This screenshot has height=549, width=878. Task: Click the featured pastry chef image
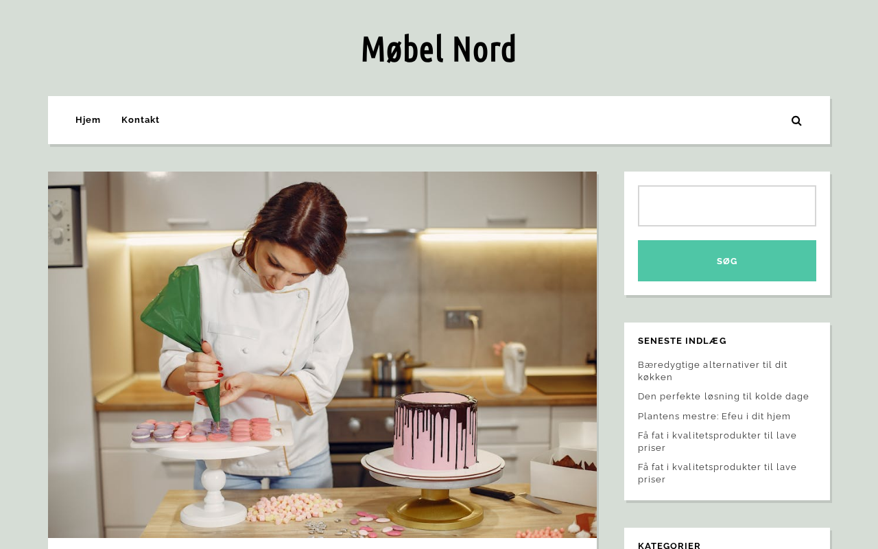(x=322, y=355)
